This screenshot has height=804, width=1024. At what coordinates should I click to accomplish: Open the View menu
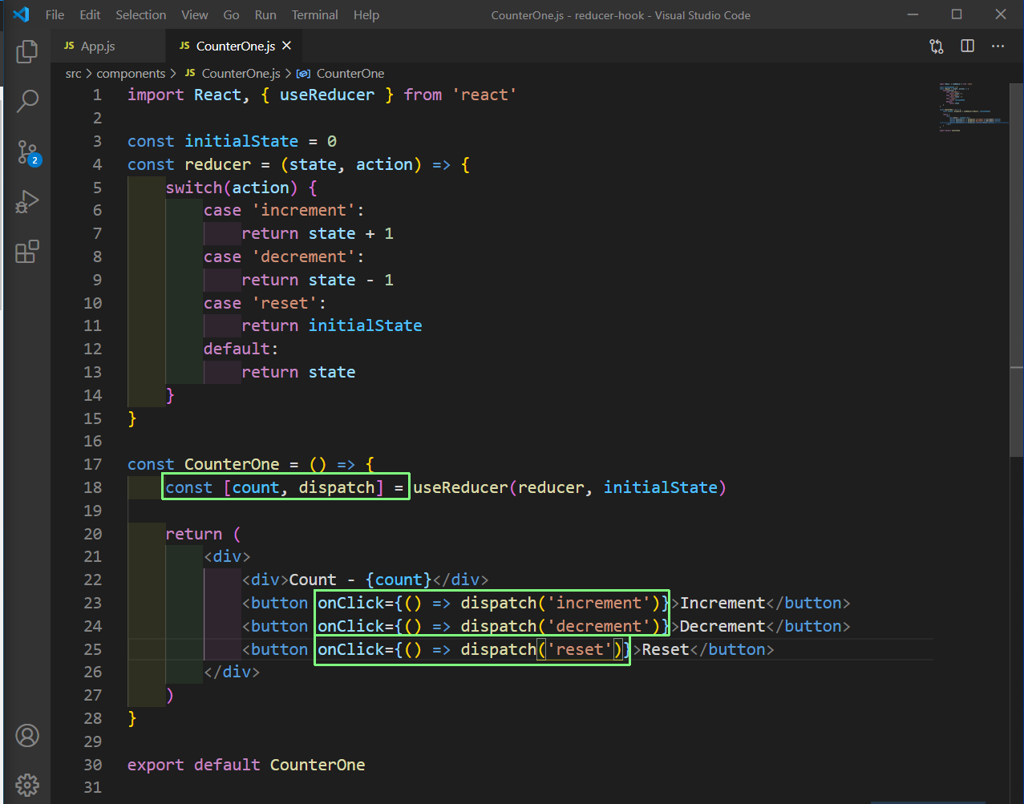pos(195,14)
